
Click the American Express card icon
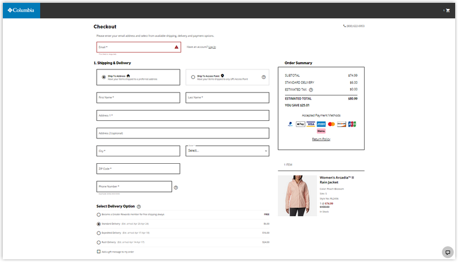pyautogui.click(x=321, y=124)
